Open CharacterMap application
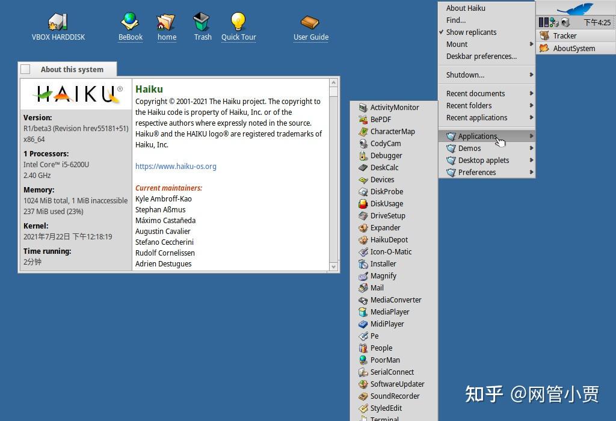Image resolution: width=616 pixels, height=421 pixels. pos(394,132)
